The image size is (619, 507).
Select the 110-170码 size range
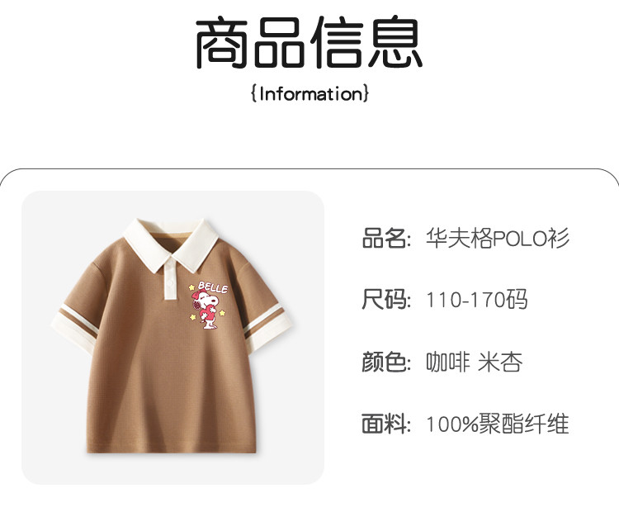(x=476, y=300)
